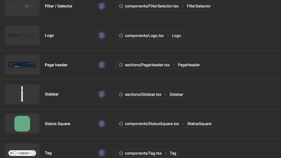The width and height of the screenshot is (281, 158).
Task: Click the Status Square component name
Action: coord(58,124)
